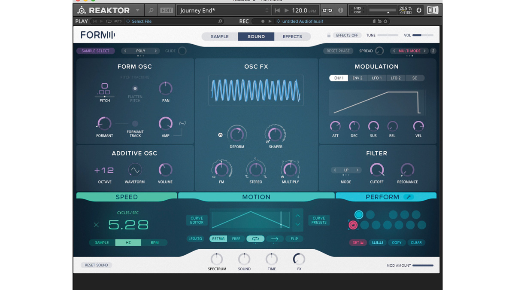Enable LEGATO mode in the Motion section
Screen dimensions: 515x290
click(x=195, y=238)
